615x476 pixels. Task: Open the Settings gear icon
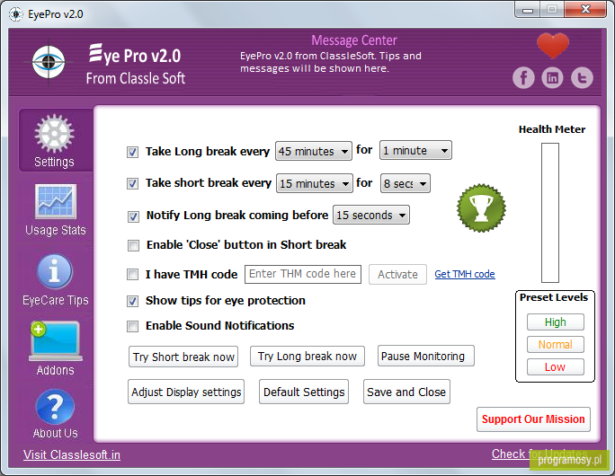pos(54,133)
